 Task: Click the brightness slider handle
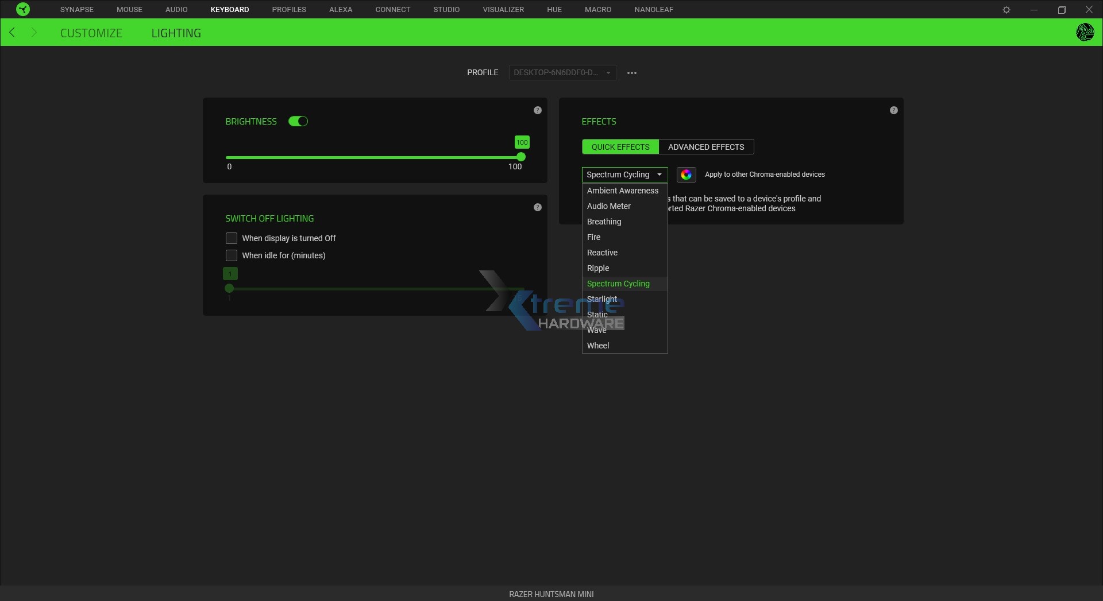pos(521,157)
